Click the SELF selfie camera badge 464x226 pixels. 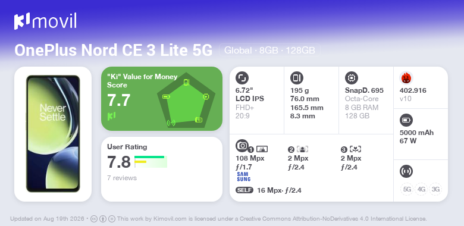pyautogui.click(x=244, y=190)
